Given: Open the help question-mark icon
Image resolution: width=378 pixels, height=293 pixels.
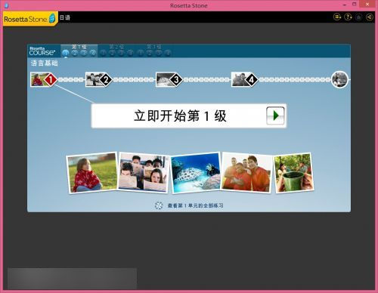Looking at the screenshot, I should point(348,17).
